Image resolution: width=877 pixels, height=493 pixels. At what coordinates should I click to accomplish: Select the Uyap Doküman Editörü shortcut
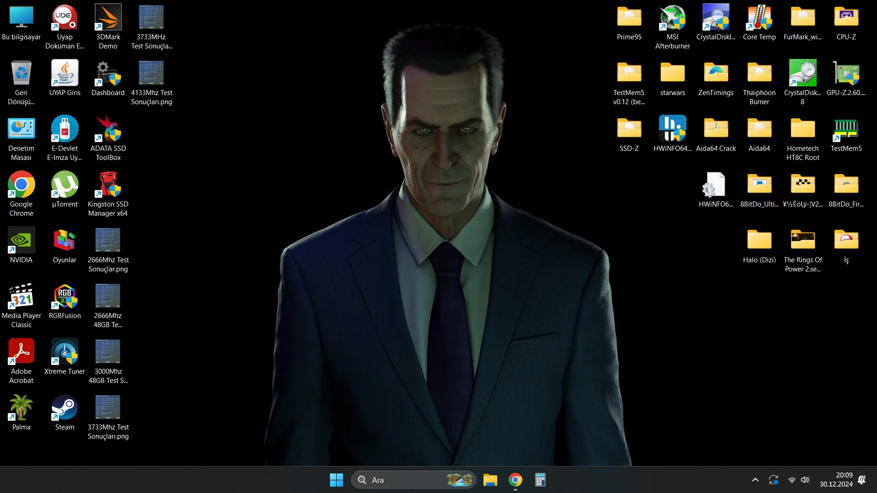coord(64,27)
